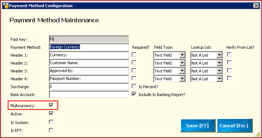Click the Save [F2] button
262x138 pixels.
pyautogui.click(x=198, y=125)
